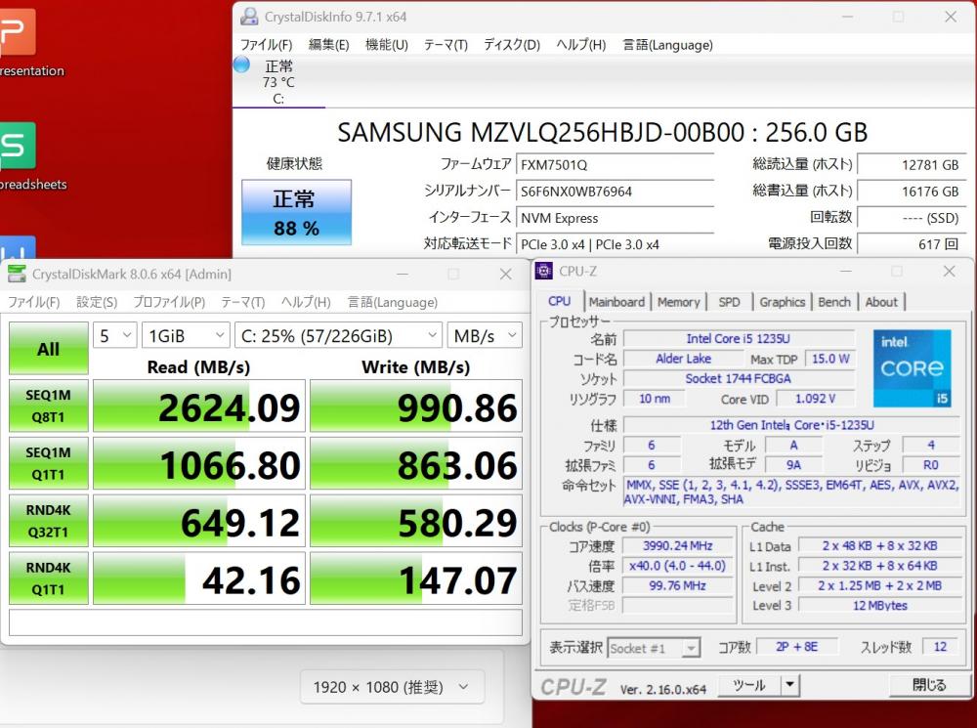
Task: Click the 正常 88 % health status button
Action: click(x=297, y=213)
